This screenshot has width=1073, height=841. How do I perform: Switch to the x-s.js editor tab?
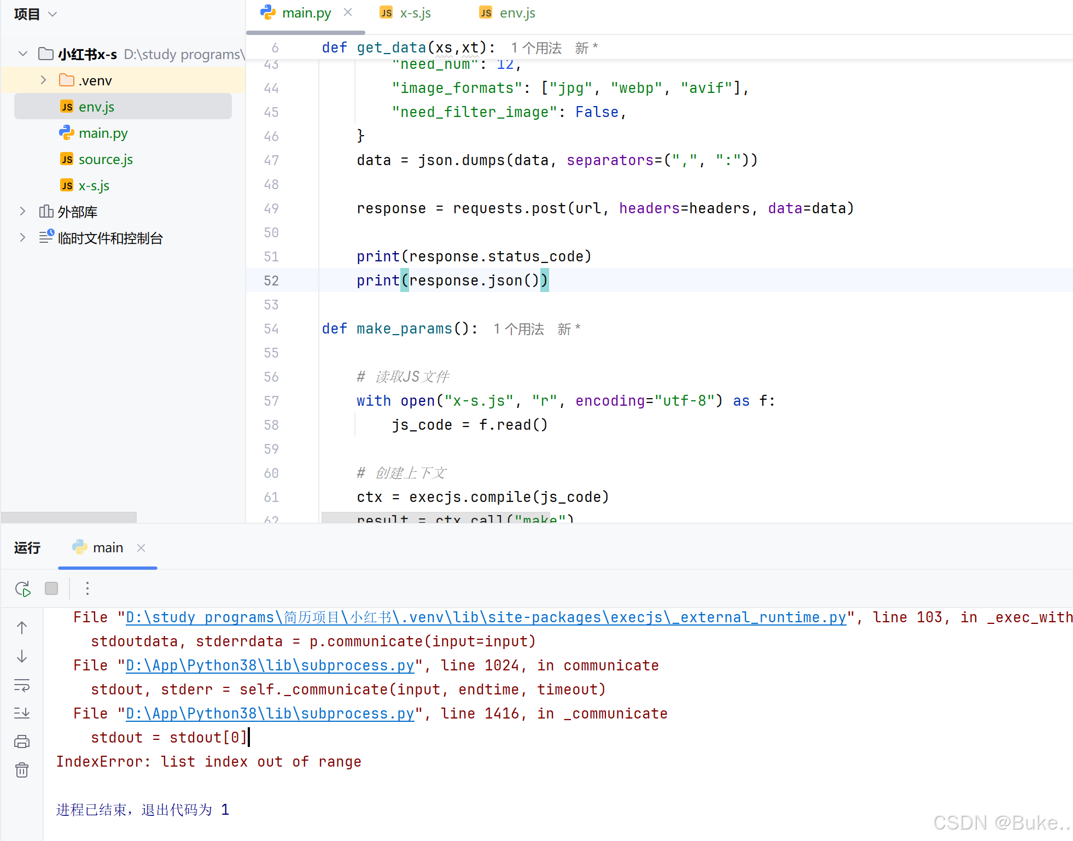coord(414,12)
